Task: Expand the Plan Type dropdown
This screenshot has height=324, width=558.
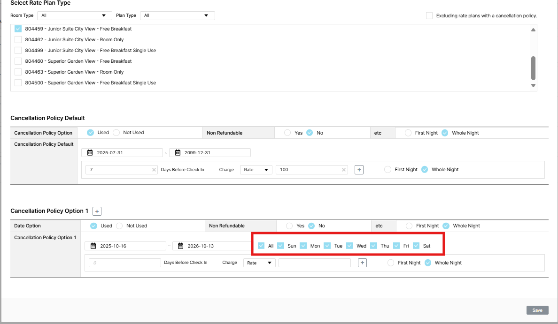Action: (177, 15)
